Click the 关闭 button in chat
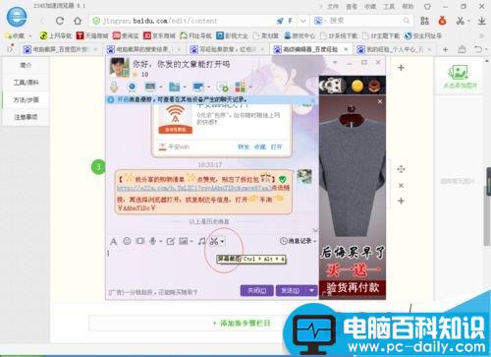 256,290
